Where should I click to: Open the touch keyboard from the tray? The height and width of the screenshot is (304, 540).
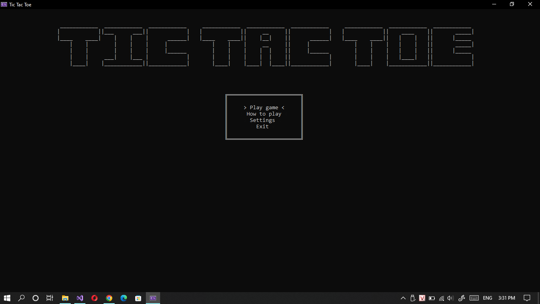click(474, 298)
